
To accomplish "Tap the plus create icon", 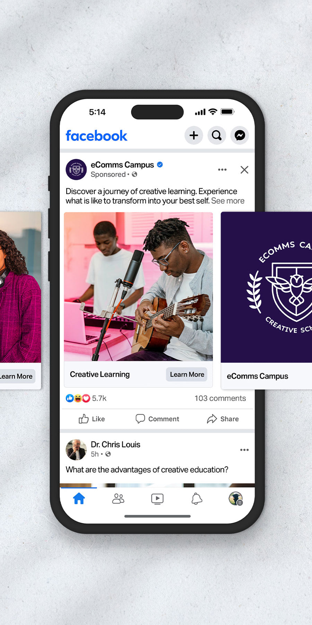I will (x=194, y=135).
